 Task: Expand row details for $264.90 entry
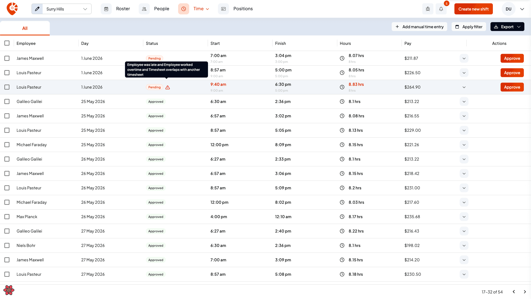(x=464, y=87)
